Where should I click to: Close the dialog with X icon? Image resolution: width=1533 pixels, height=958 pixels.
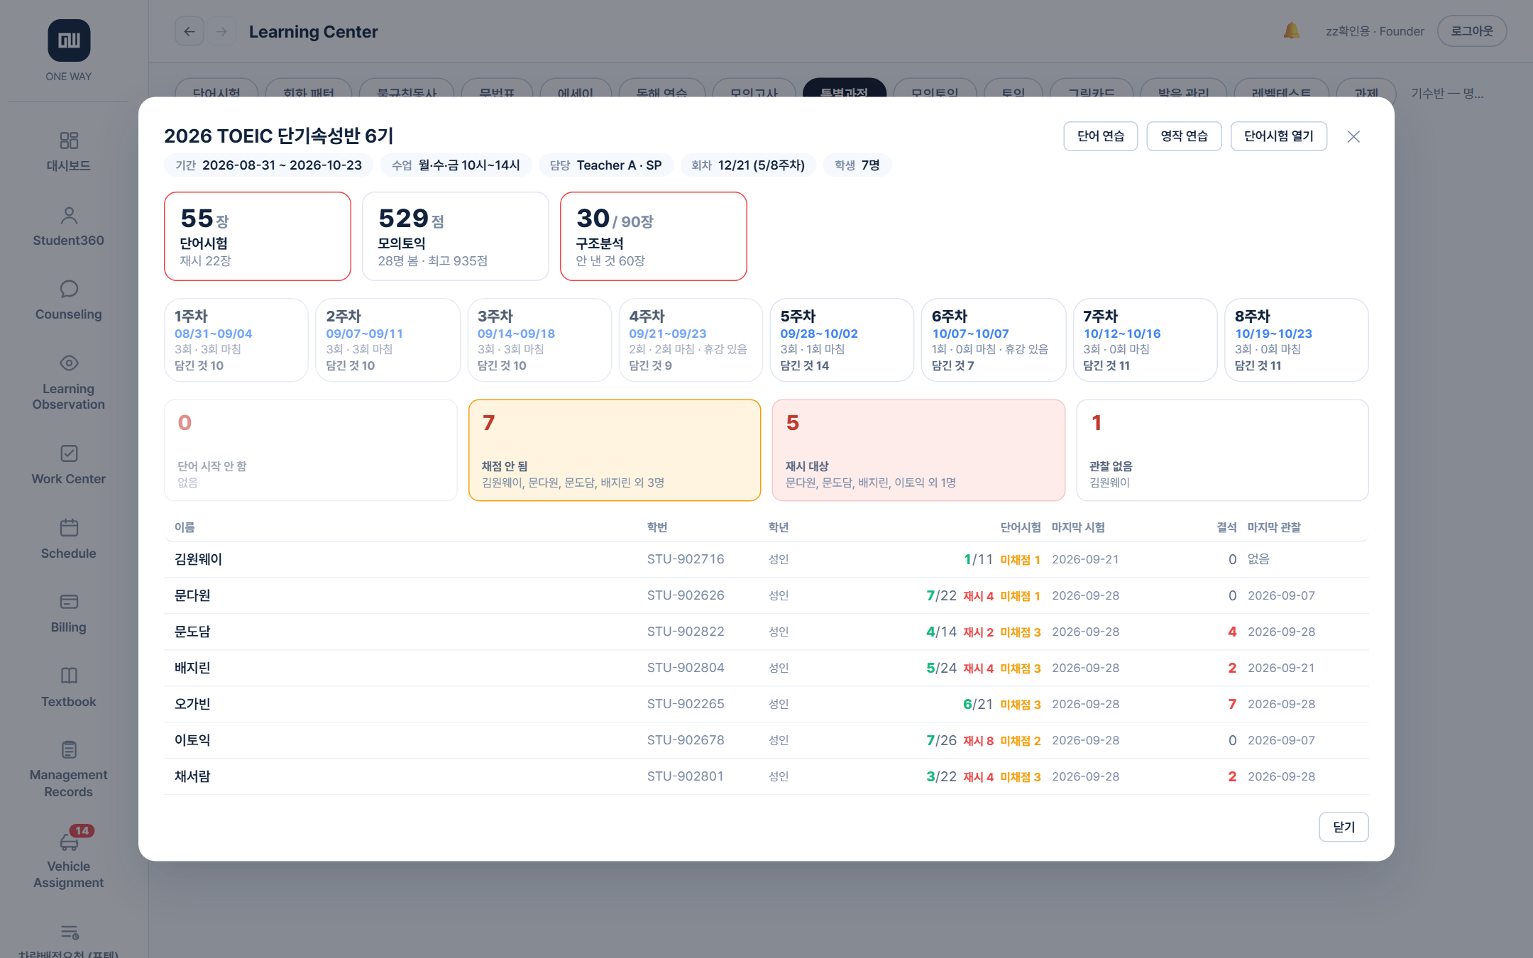tap(1353, 136)
